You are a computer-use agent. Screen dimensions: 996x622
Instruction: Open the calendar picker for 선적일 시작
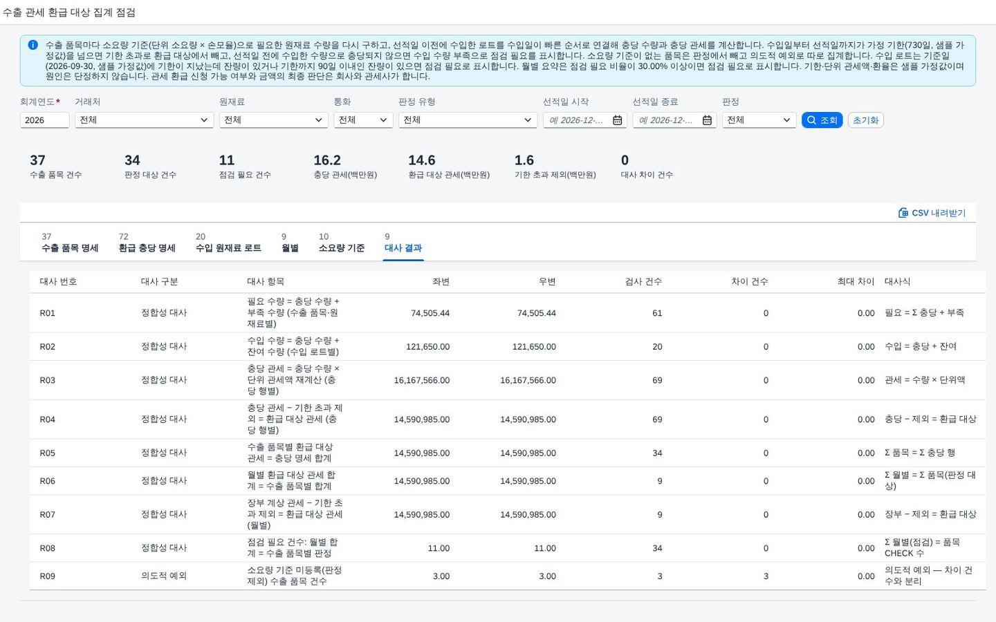(x=618, y=120)
